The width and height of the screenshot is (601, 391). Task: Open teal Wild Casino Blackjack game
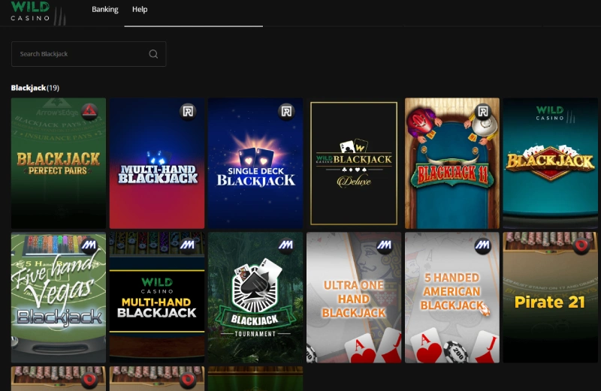551,163
